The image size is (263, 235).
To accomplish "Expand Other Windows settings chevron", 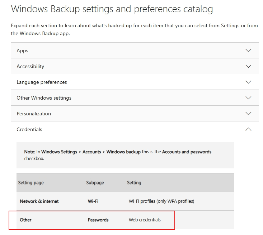I will point(248,98).
